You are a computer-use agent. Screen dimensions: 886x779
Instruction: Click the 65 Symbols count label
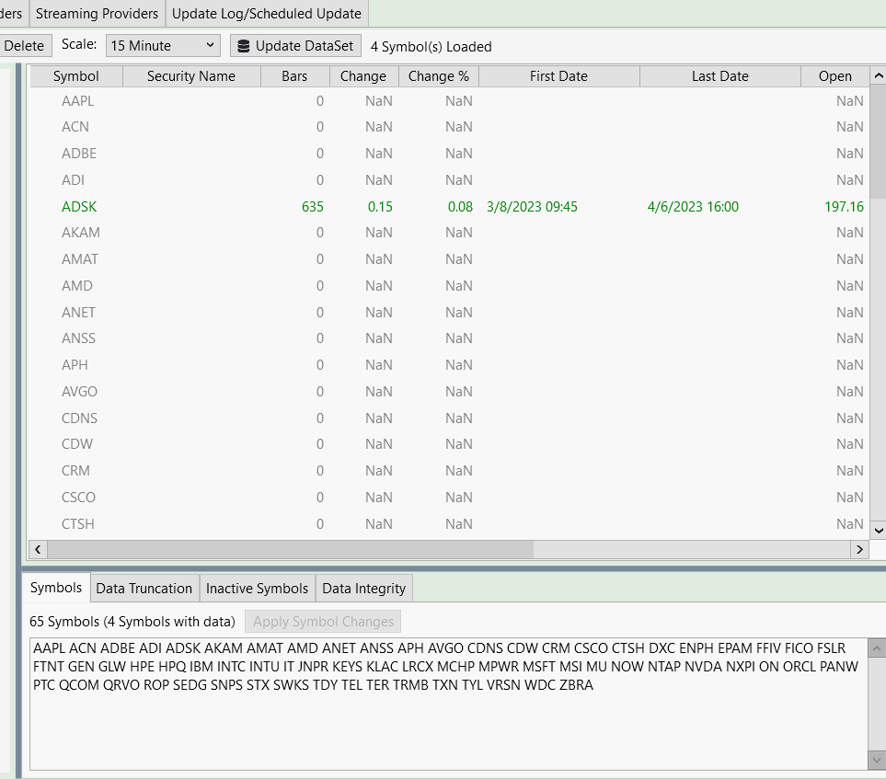tap(132, 622)
